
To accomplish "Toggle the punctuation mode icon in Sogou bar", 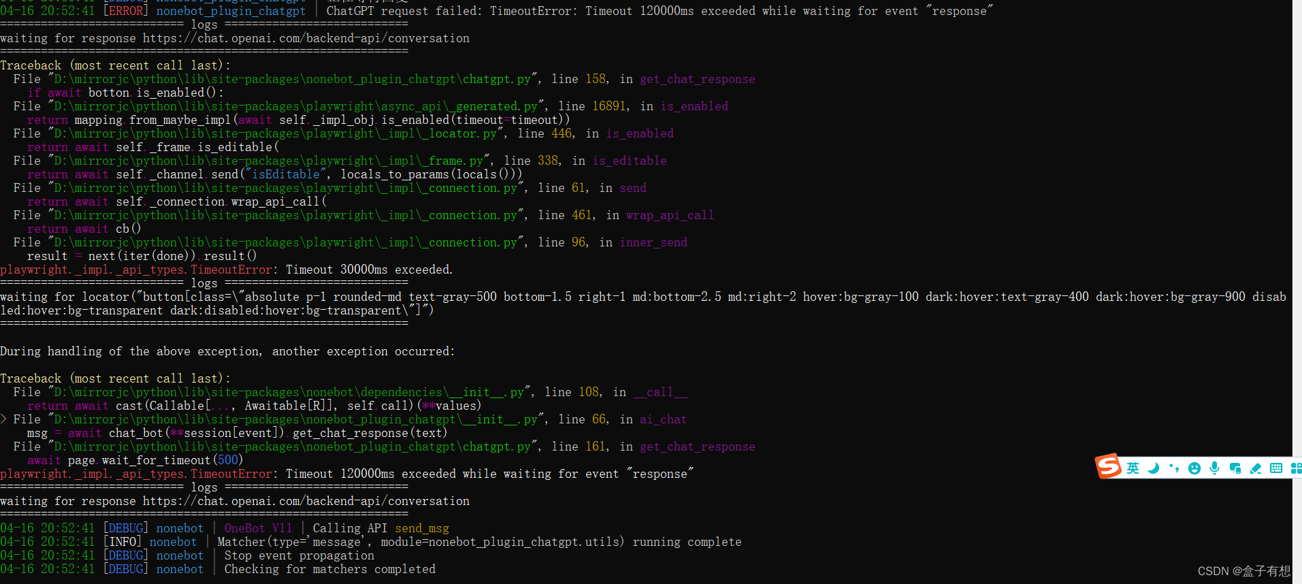I will point(1174,468).
